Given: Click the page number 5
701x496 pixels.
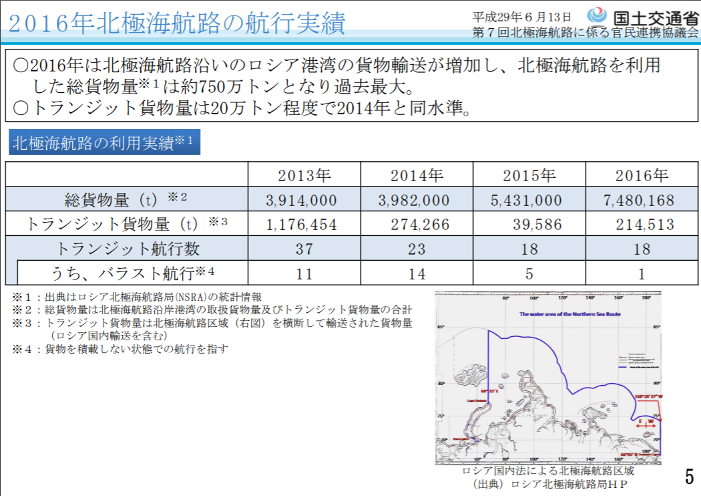Looking at the screenshot, I should tap(690, 477).
